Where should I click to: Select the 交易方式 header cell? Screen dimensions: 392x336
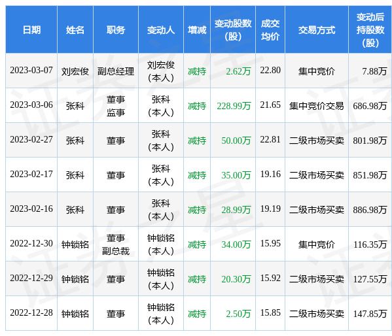(x=317, y=29)
